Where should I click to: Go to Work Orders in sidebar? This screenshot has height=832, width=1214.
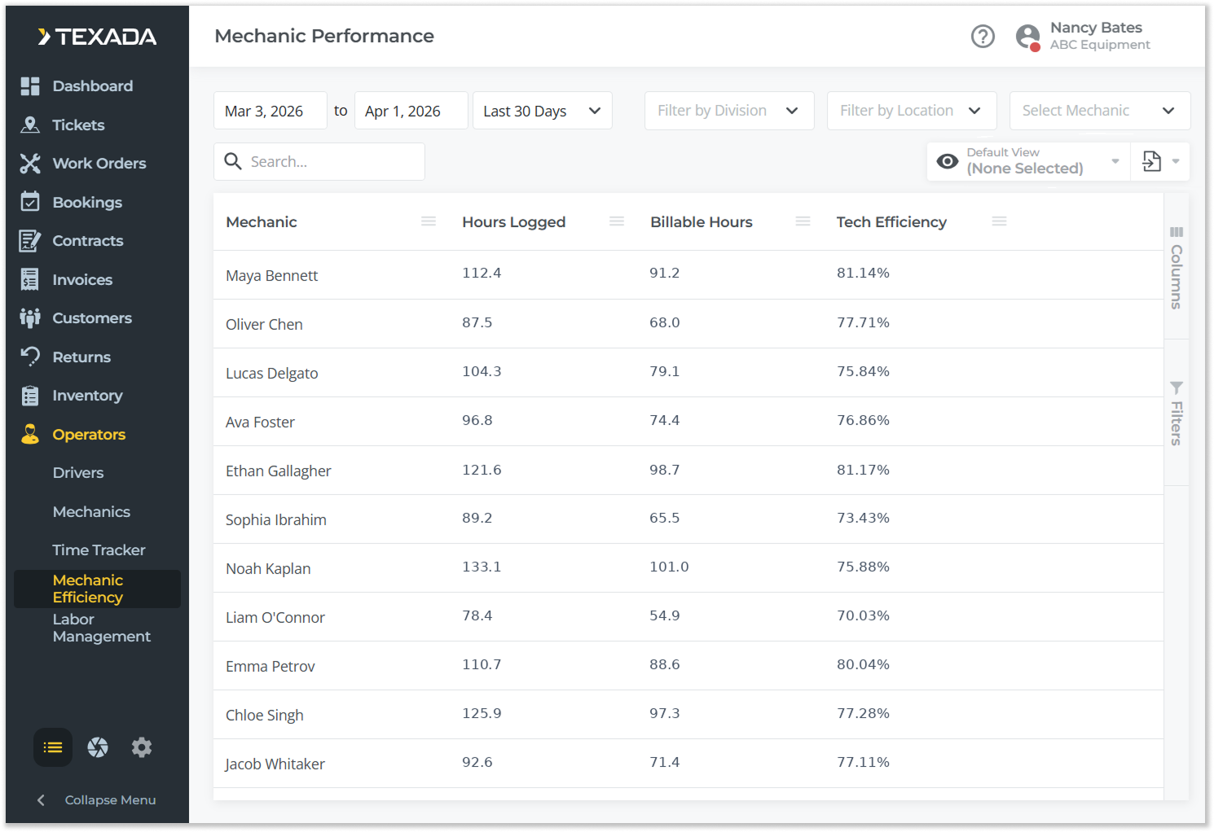(99, 164)
